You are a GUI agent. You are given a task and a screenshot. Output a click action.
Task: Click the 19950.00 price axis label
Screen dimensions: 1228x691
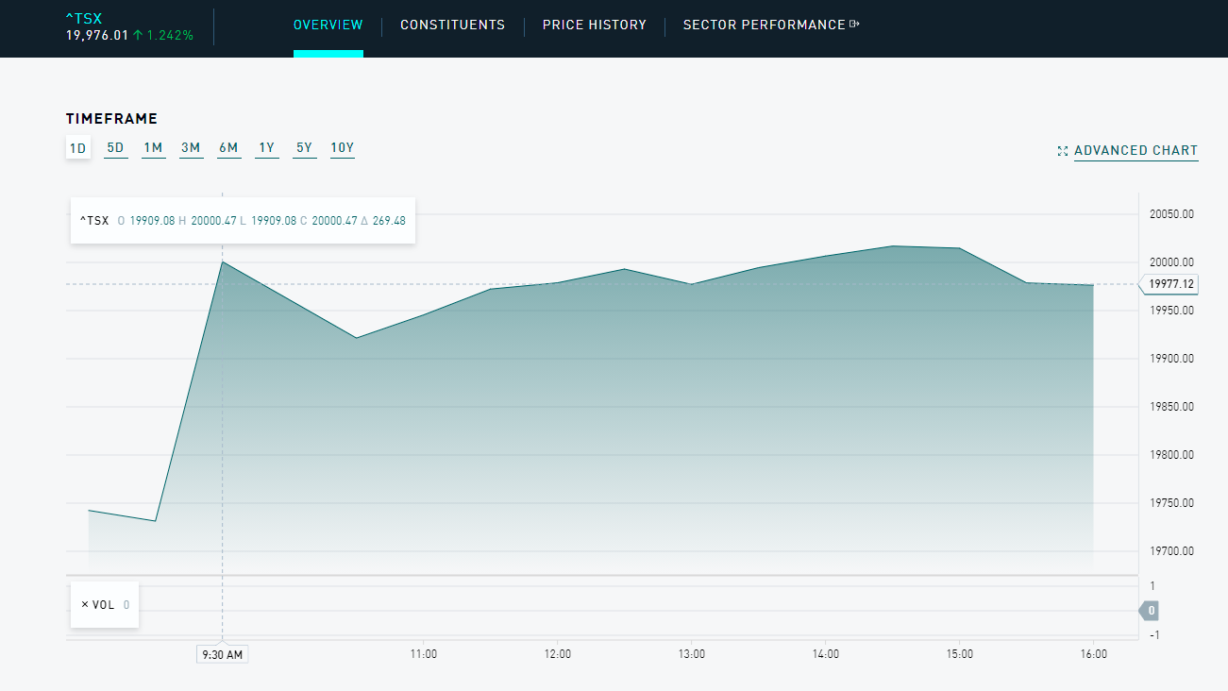[1172, 311]
